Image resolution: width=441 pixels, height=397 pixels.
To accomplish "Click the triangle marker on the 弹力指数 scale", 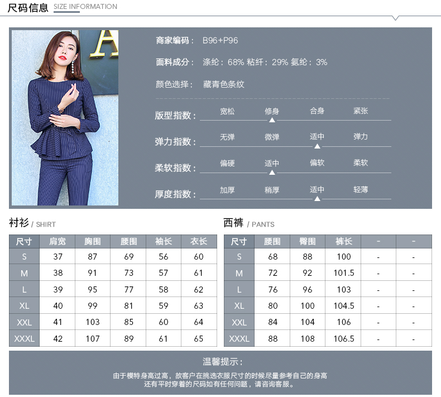I will click(x=317, y=146).
